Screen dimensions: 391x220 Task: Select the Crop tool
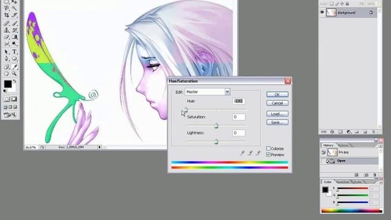[x=7, y=15]
